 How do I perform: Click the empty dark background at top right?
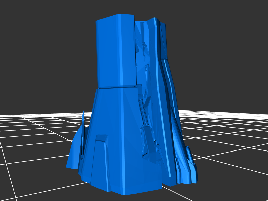[x=228, y=33]
